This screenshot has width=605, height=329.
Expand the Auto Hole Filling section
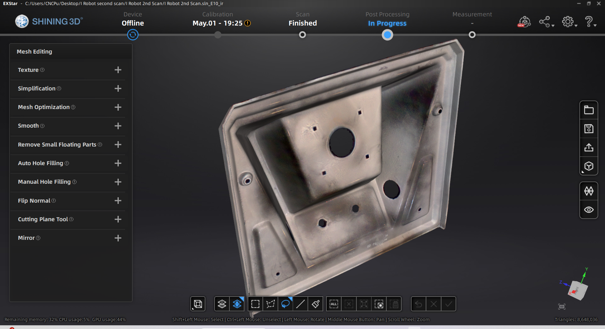(118, 163)
